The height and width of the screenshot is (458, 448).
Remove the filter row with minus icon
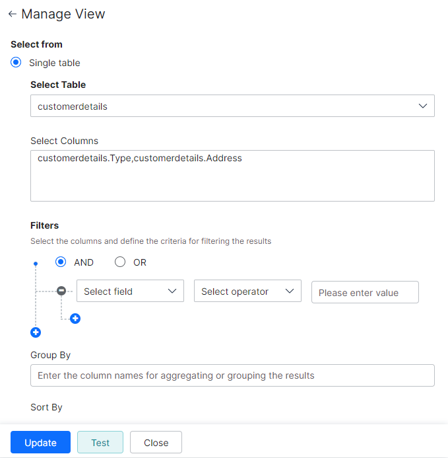61,291
